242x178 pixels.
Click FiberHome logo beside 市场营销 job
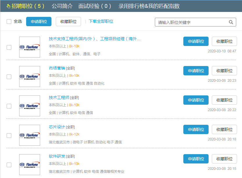pyautogui.click(x=30, y=76)
